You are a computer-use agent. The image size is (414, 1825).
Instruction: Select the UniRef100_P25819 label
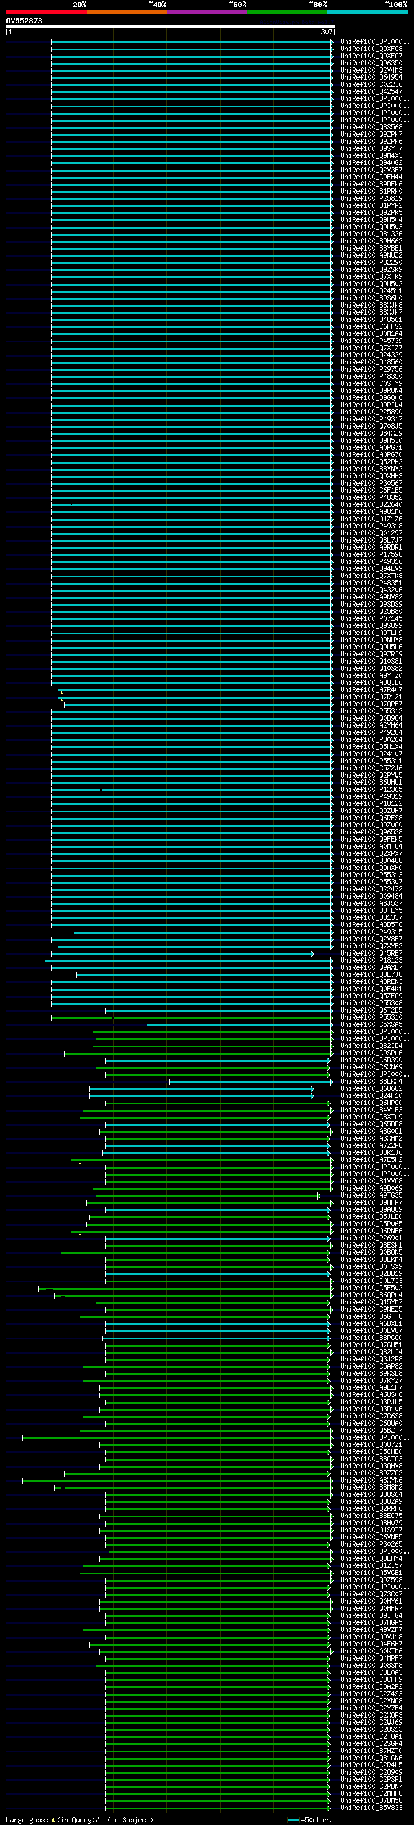click(371, 198)
